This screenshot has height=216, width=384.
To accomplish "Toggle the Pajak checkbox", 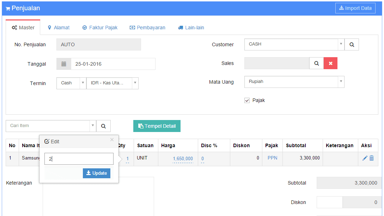I will 247,101.
